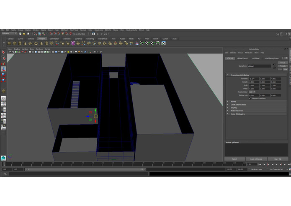Create a polygon pyramid from shelf
291x206 pixels.
tap(41, 43)
